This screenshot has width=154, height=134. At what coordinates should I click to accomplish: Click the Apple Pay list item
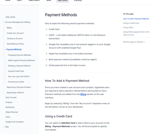pos(71,54)
